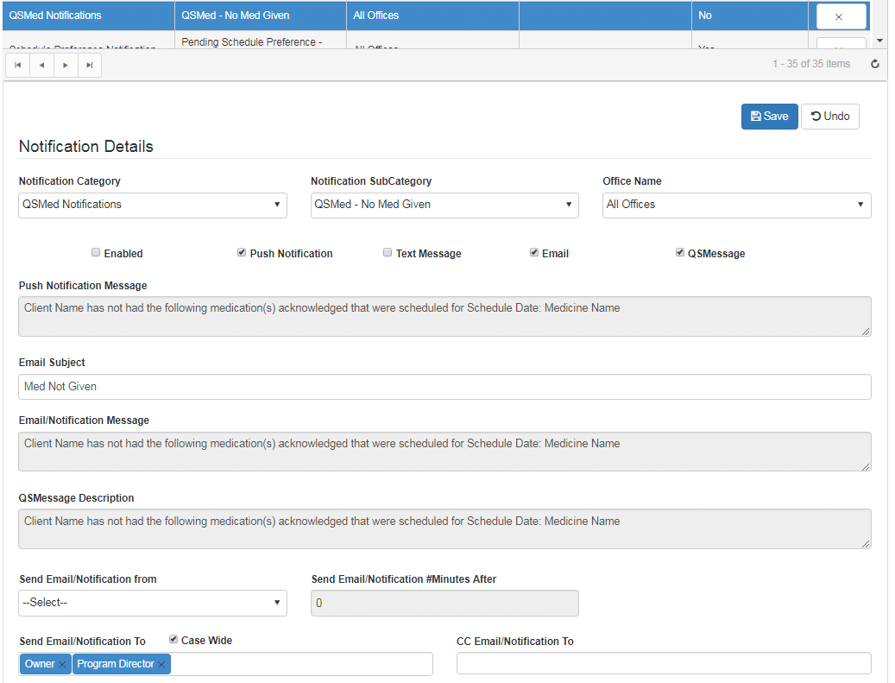
Task: Open Send Email/Notification from dropdown
Action: 153,603
